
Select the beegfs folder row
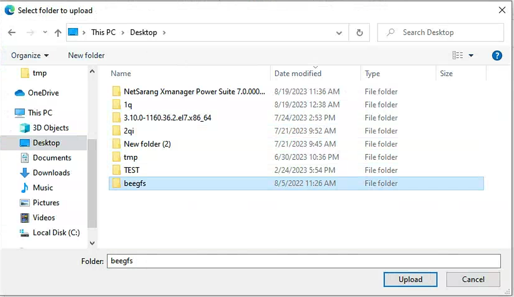(x=296, y=183)
